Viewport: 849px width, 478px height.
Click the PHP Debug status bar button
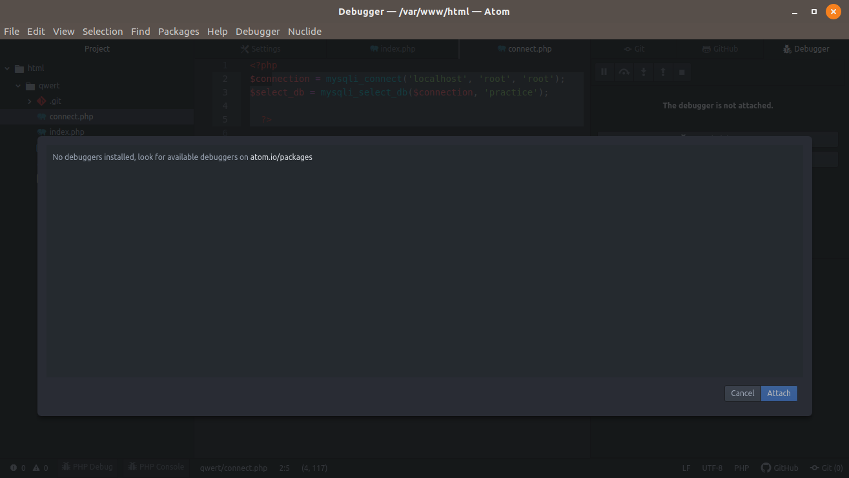tap(87, 467)
